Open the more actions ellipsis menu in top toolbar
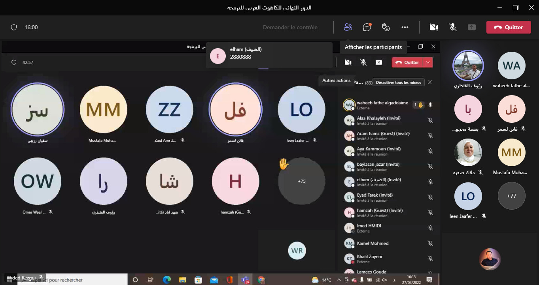Screen dimensions: 539x285 coord(405,27)
